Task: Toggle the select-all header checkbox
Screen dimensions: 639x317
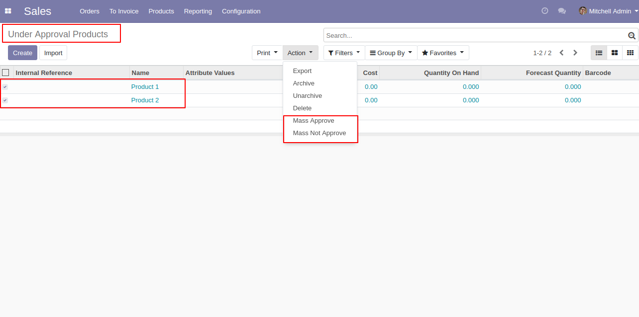Action: coord(5,73)
